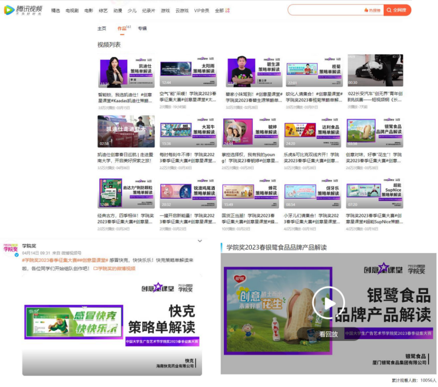Open the 凯迪仕策略单解读 video thumbnail

126,71
